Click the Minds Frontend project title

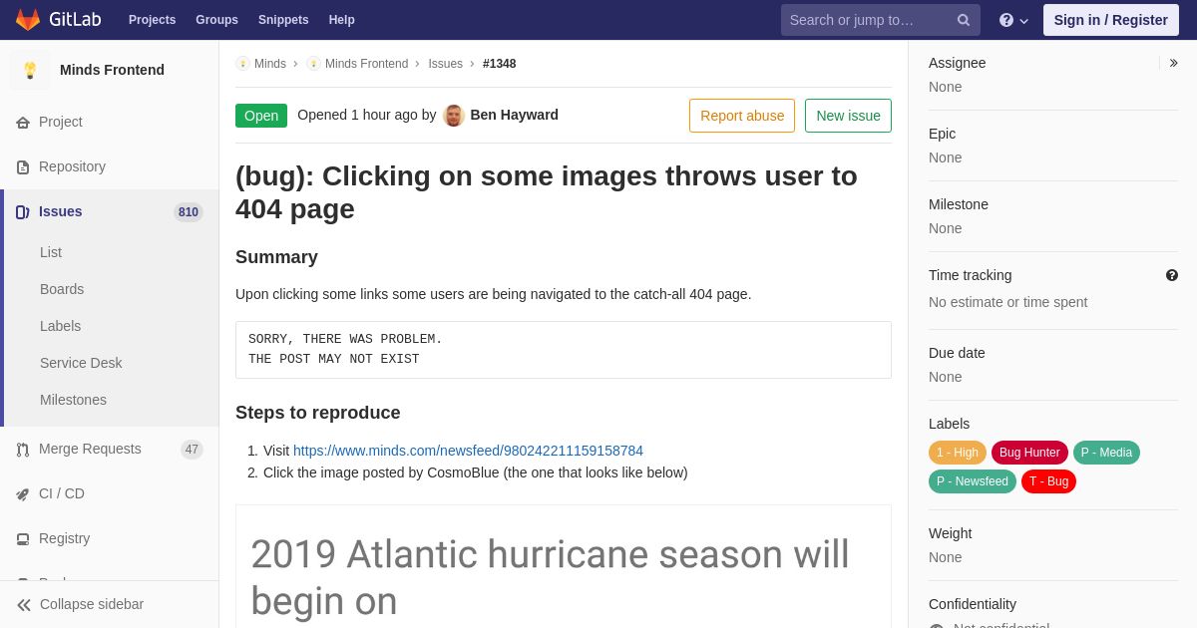(112, 70)
